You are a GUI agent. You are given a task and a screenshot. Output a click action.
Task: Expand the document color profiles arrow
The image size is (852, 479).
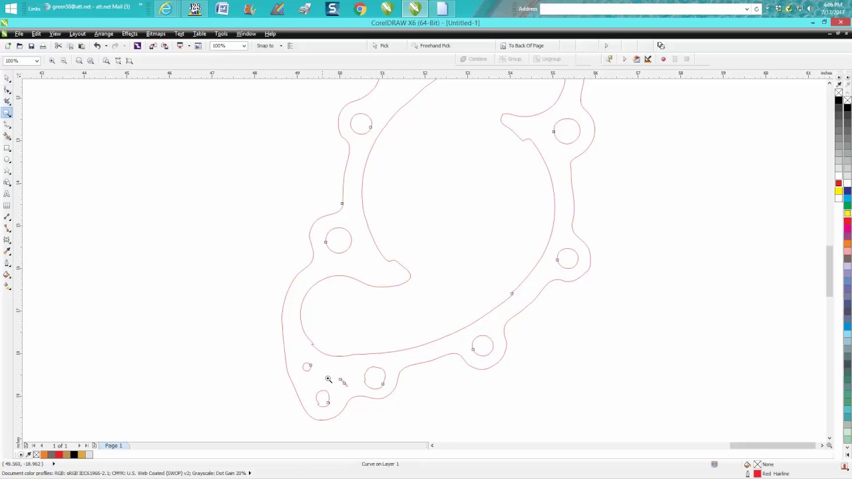(250, 473)
